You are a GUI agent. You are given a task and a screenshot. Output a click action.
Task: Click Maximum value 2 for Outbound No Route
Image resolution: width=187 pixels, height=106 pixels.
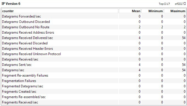(184, 27)
